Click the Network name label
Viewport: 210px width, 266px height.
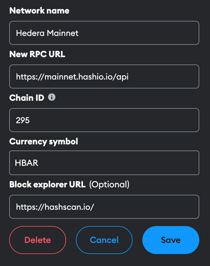(39, 11)
